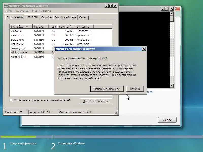
Task: Maximize the Task Manager window
Action: click(111, 6)
